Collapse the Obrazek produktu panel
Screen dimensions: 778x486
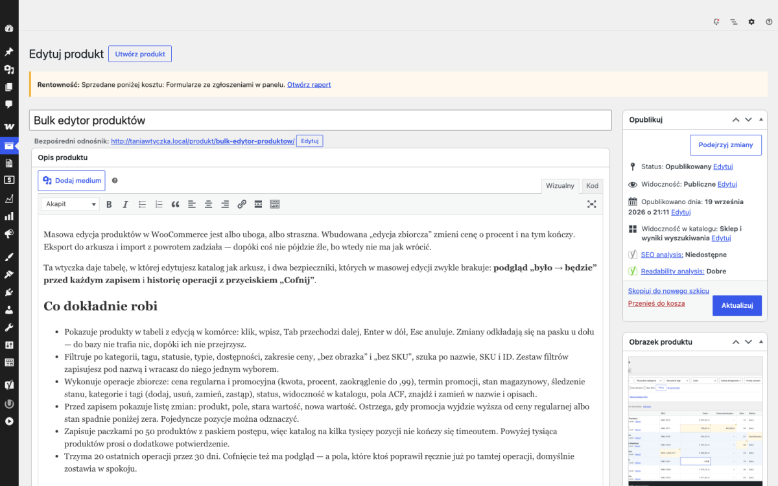click(761, 342)
